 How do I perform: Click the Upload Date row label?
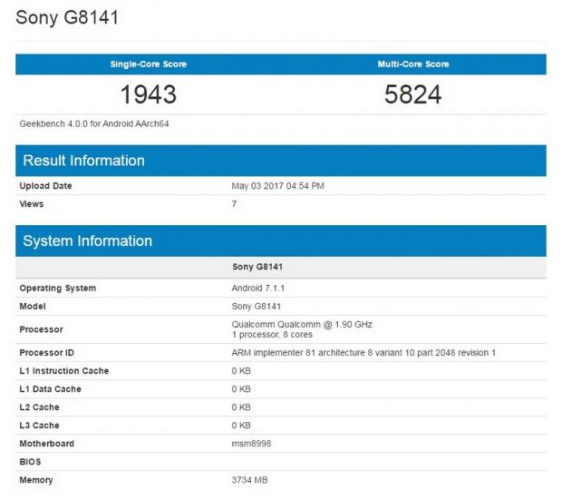click(45, 186)
